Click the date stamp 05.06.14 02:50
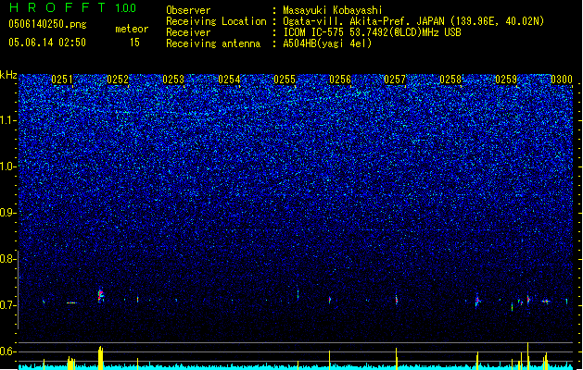 (x=47, y=43)
